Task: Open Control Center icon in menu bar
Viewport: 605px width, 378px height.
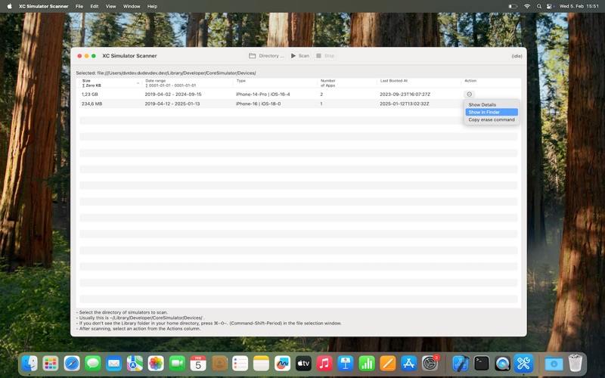Action: [551, 6]
